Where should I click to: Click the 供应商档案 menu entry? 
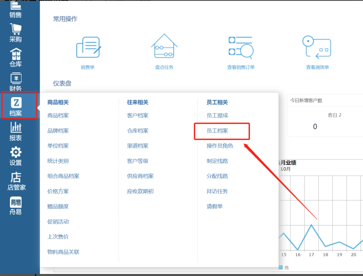coord(140,176)
